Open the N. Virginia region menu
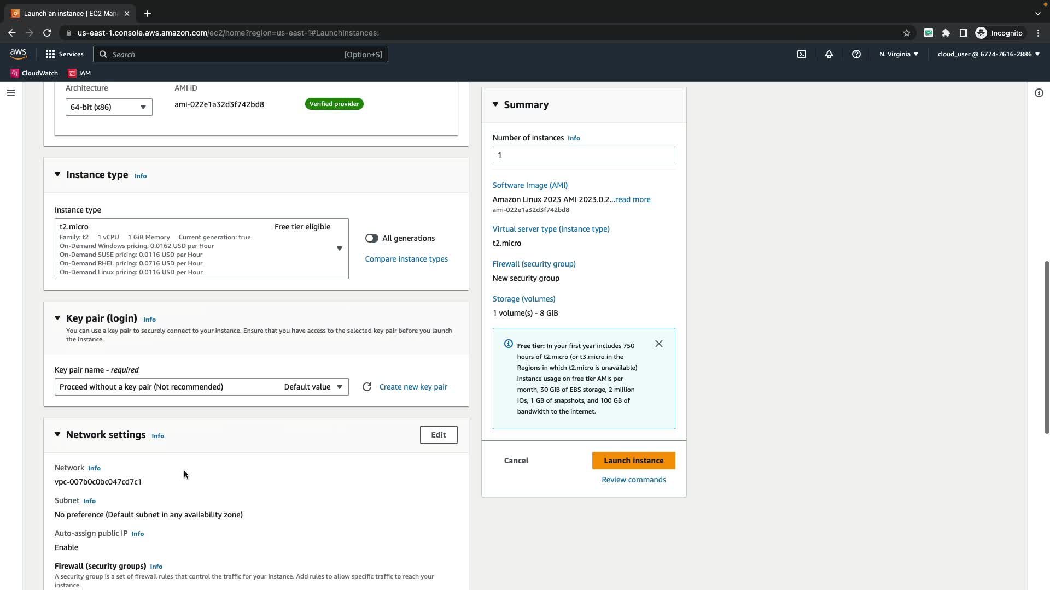 (x=899, y=54)
